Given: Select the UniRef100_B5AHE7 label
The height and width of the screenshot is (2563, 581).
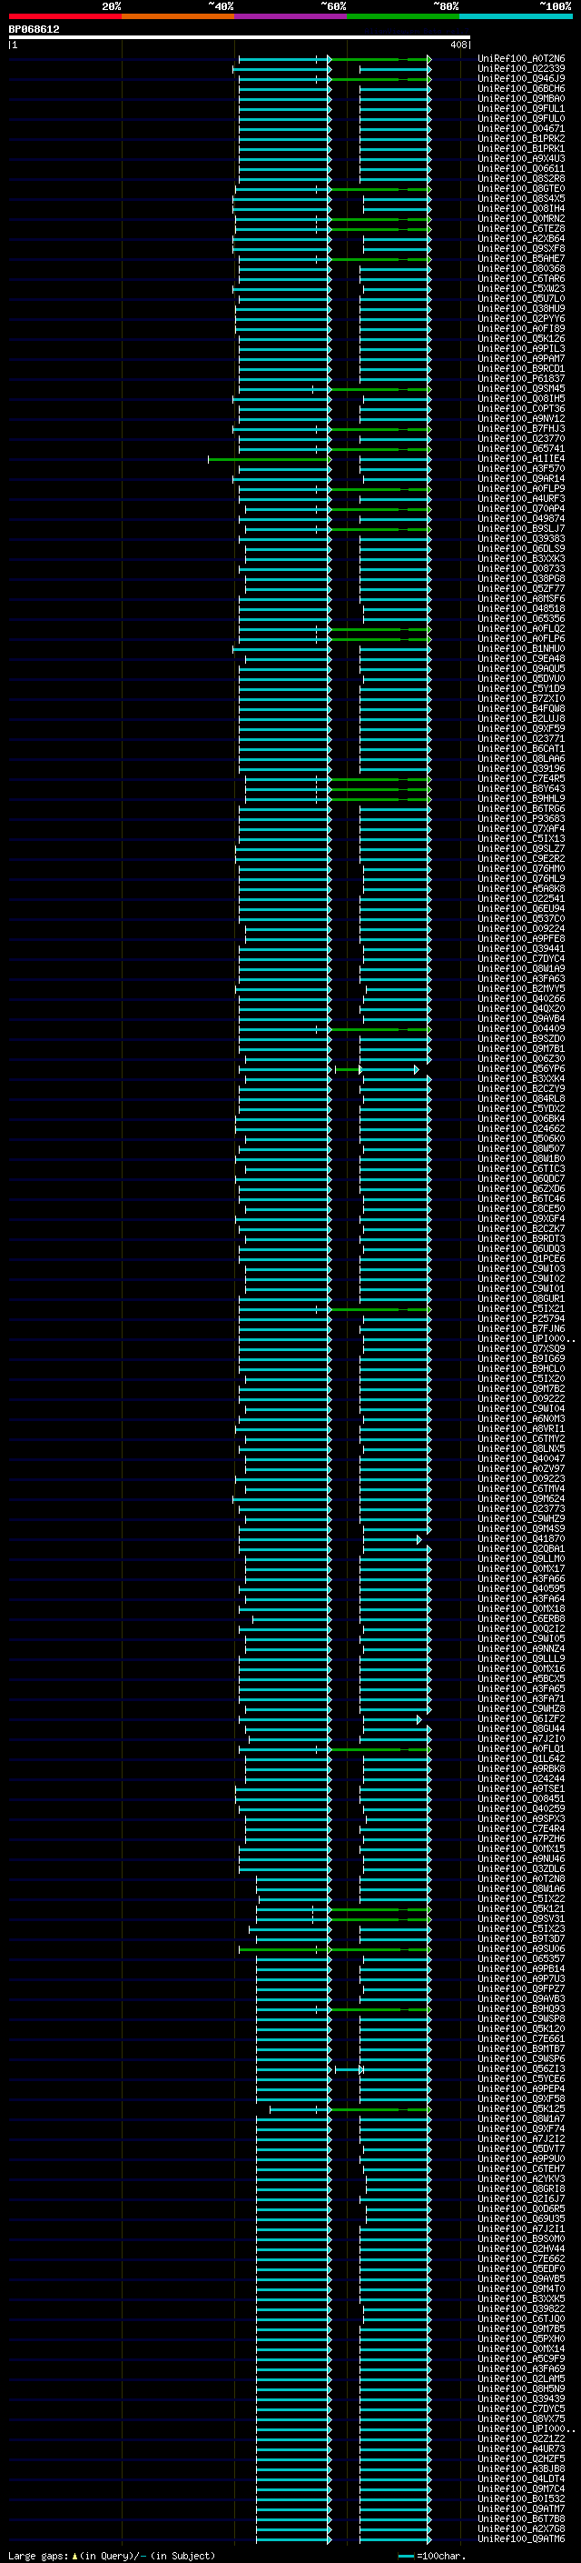Looking at the screenshot, I should click(x=521, y=259).
